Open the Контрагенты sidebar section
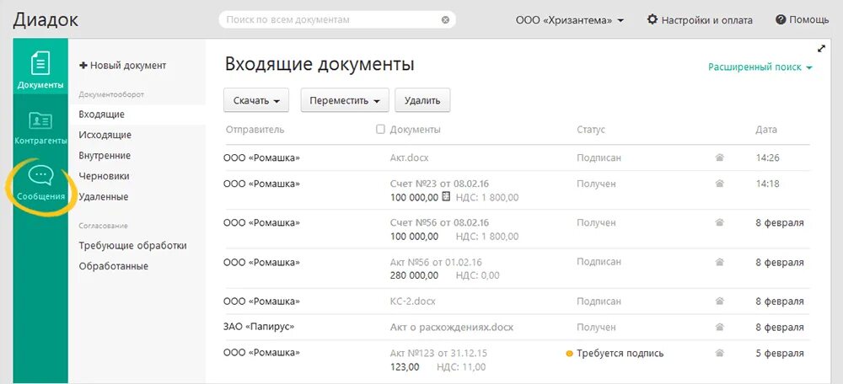843x384 pixels. click(40, 128)
